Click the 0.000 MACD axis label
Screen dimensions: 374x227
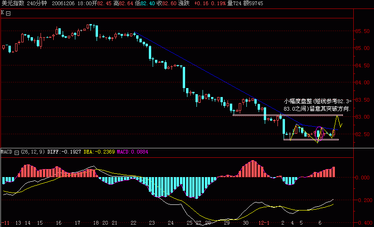(363, 178)
